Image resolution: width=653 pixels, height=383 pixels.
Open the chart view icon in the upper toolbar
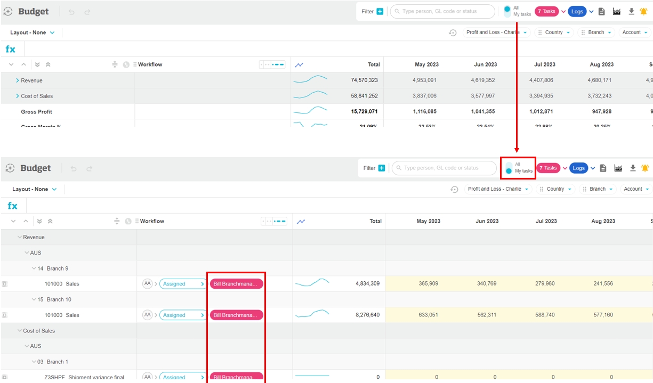pos(617,11)
